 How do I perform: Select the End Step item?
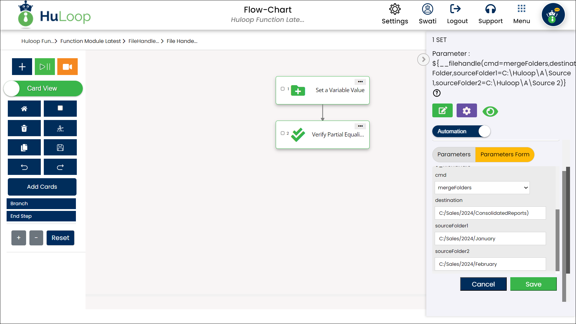[41, 216]
